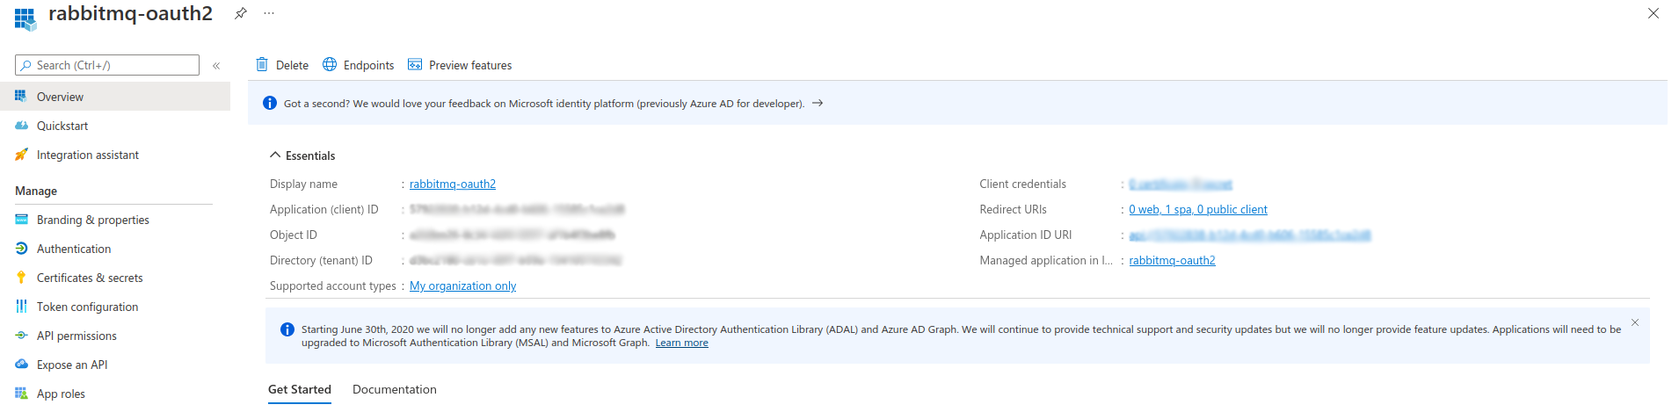Select the Get Started tab
The image size is (1672, 412).
pos(300,390)
